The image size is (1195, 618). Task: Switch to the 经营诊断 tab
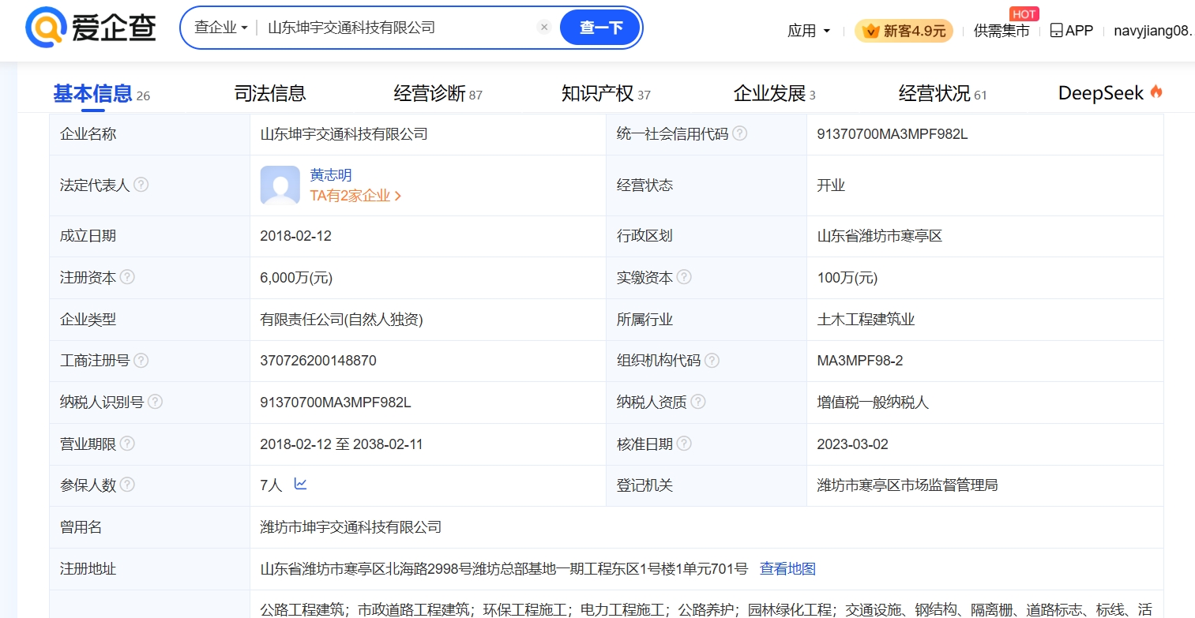438,94
